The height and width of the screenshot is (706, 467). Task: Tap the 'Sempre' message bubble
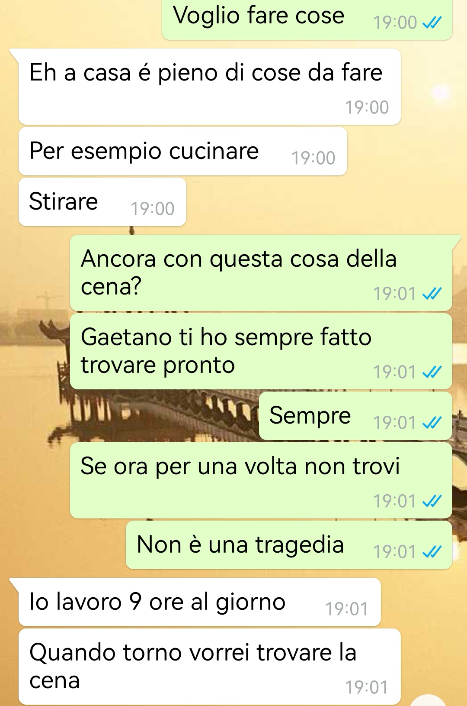(355, 416)
